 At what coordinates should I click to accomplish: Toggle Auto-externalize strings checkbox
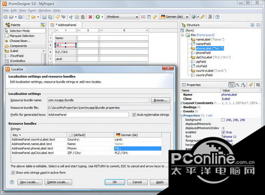pyautogui.click(x=134, y=115)
